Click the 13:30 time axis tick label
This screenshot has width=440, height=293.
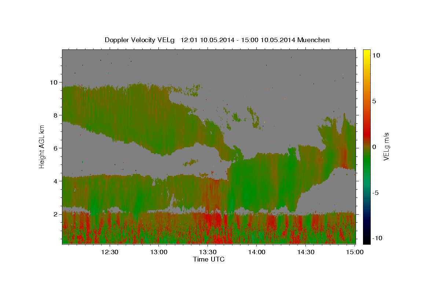pos(208,252)
